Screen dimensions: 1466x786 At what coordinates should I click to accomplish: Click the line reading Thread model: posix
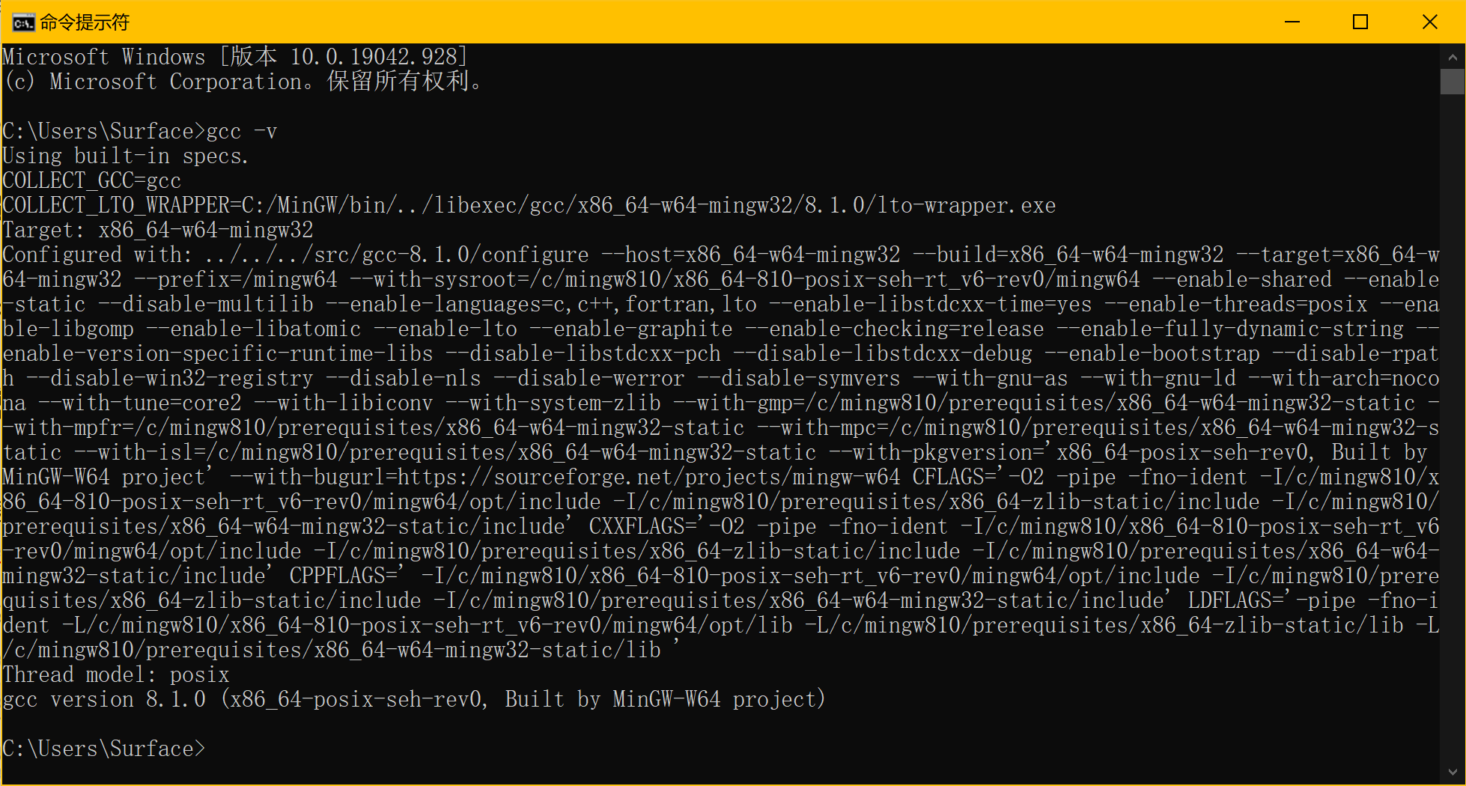pos(116,674)
